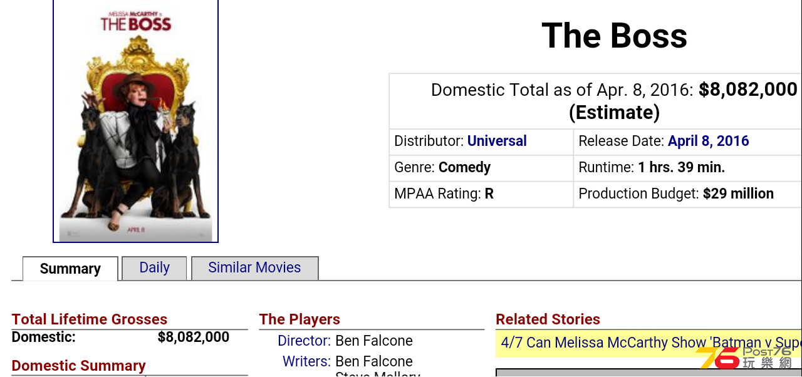Click the Production Budget $29 million cell
This screenshot has height=377, width=802.
click(x=687, y=194)
